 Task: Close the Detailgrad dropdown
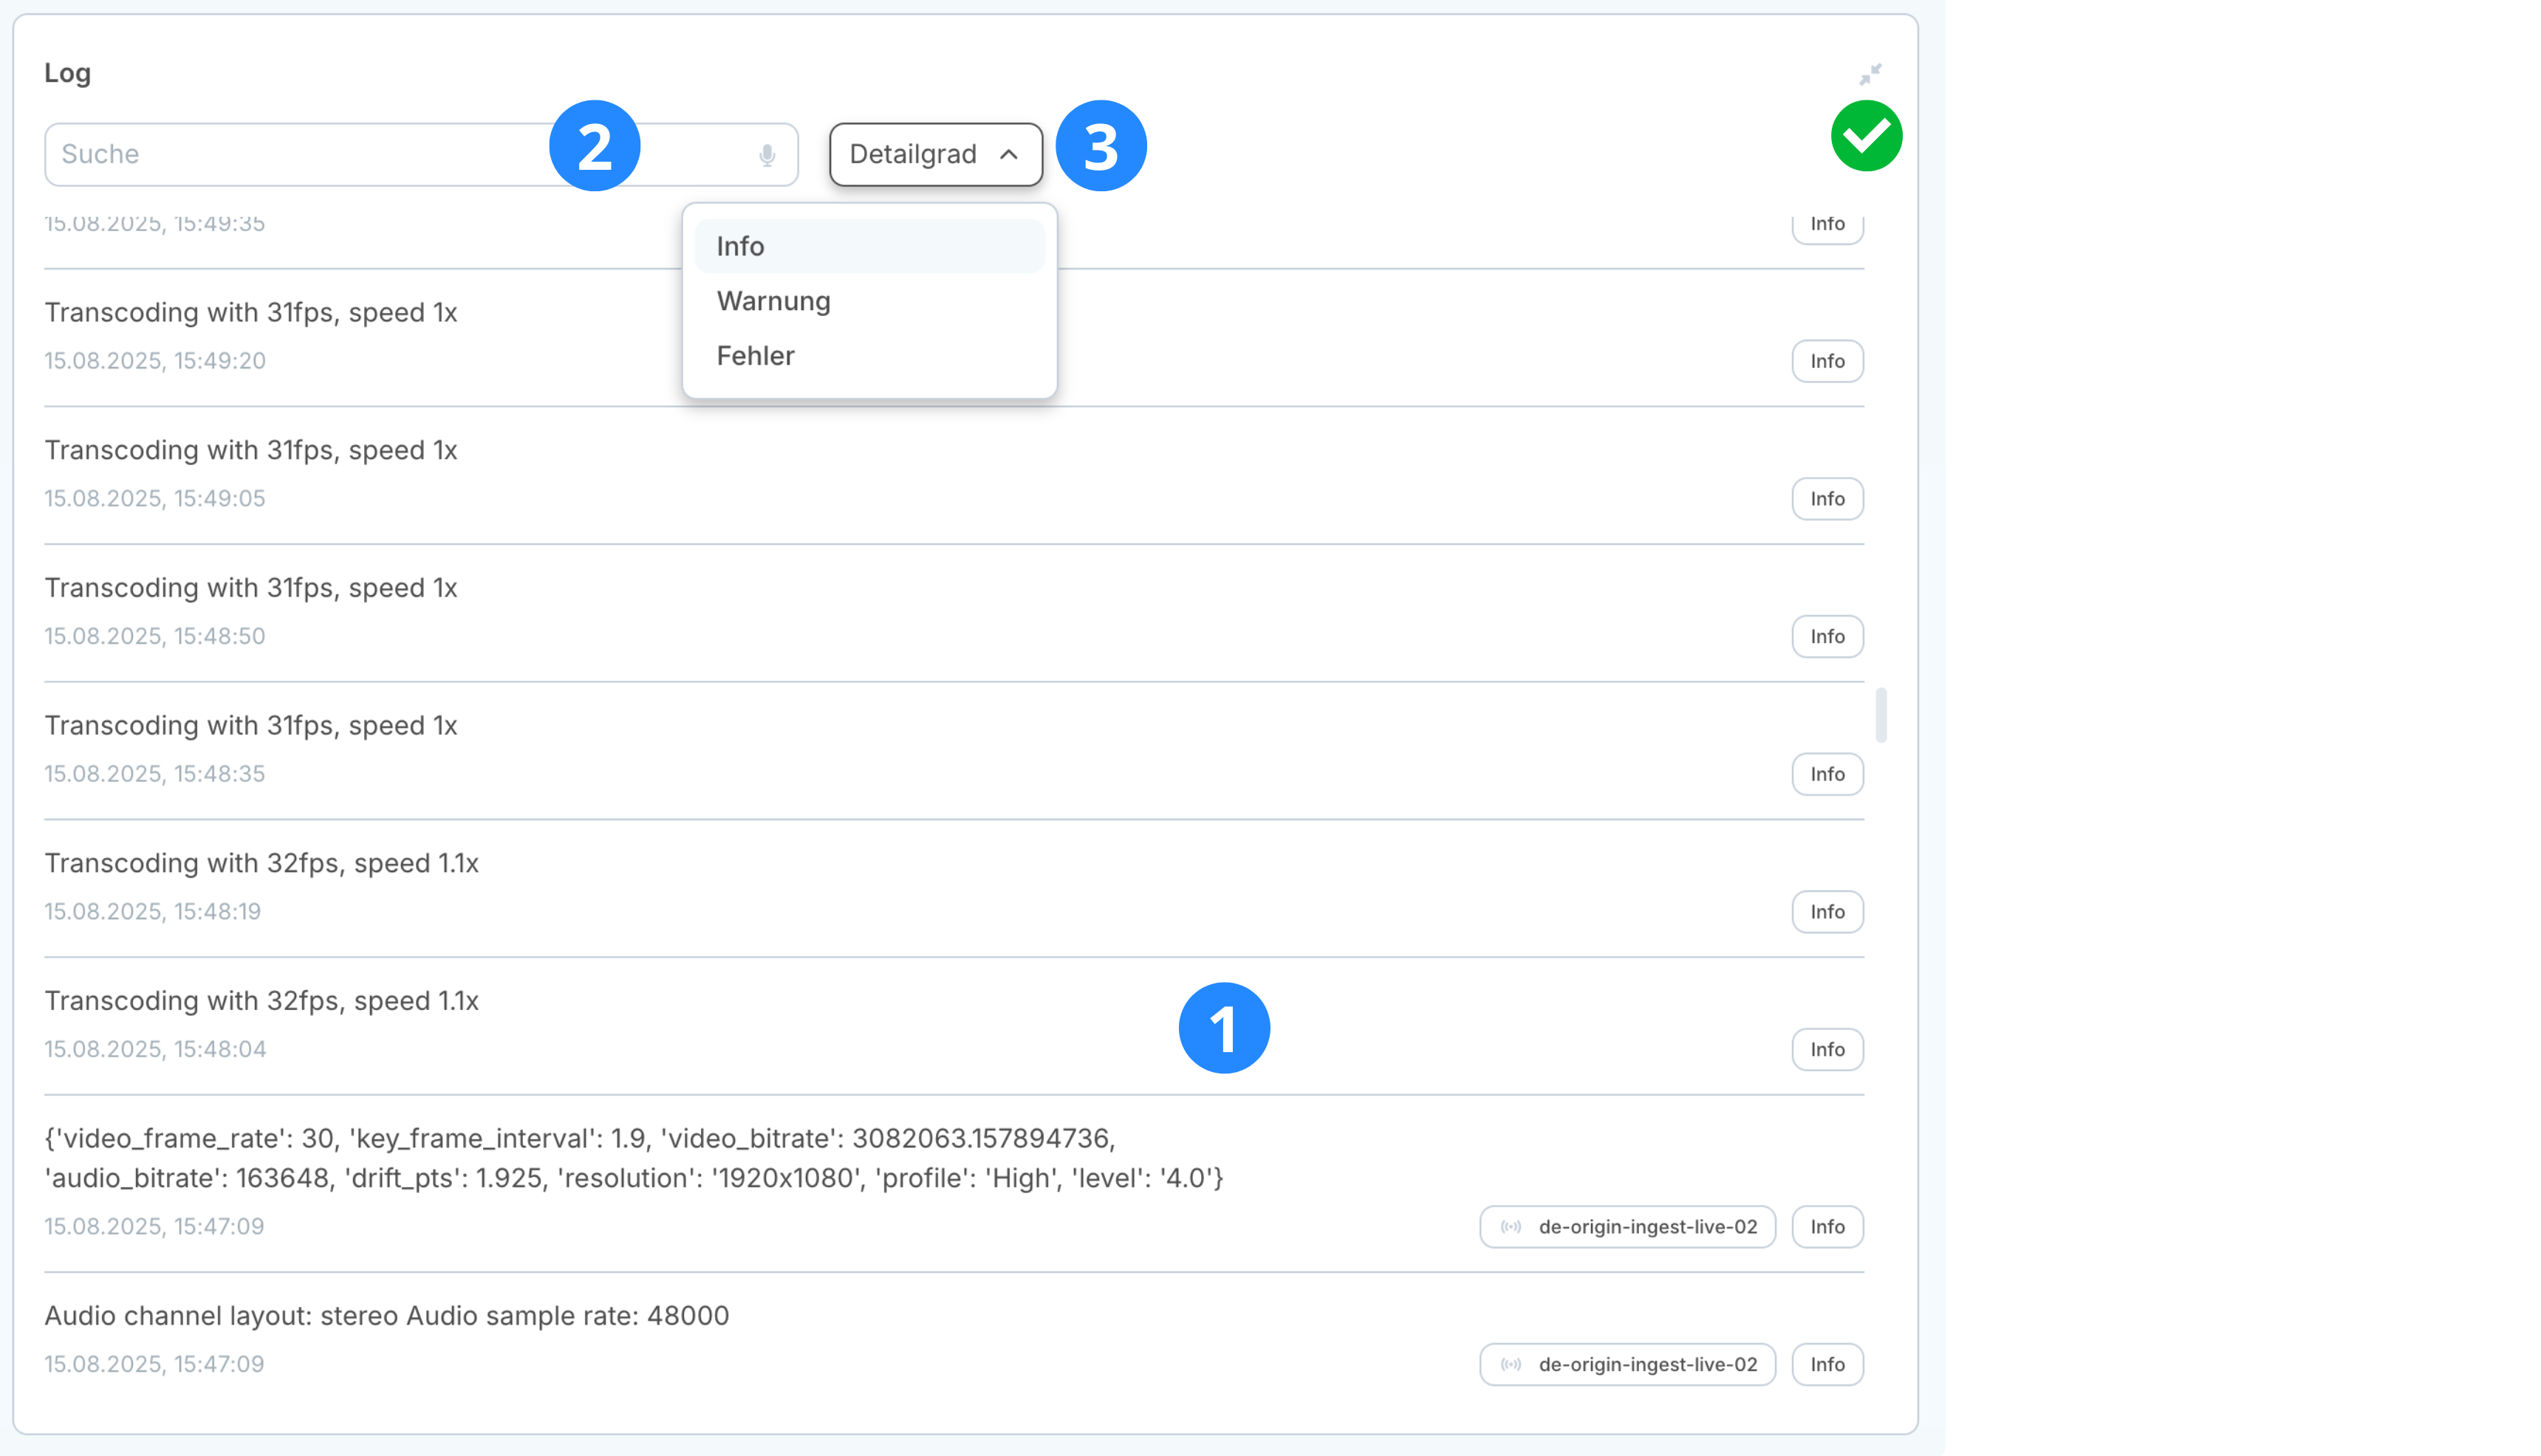tap(934, 155)
